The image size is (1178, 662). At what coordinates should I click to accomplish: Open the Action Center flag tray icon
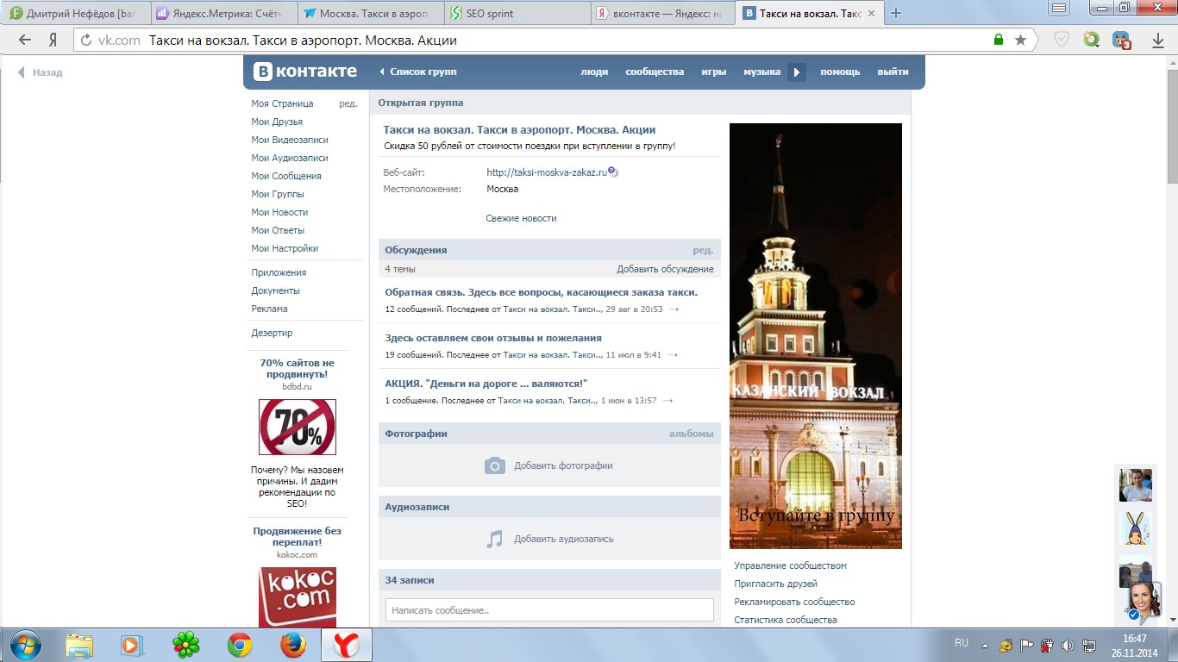[1026, 645]
